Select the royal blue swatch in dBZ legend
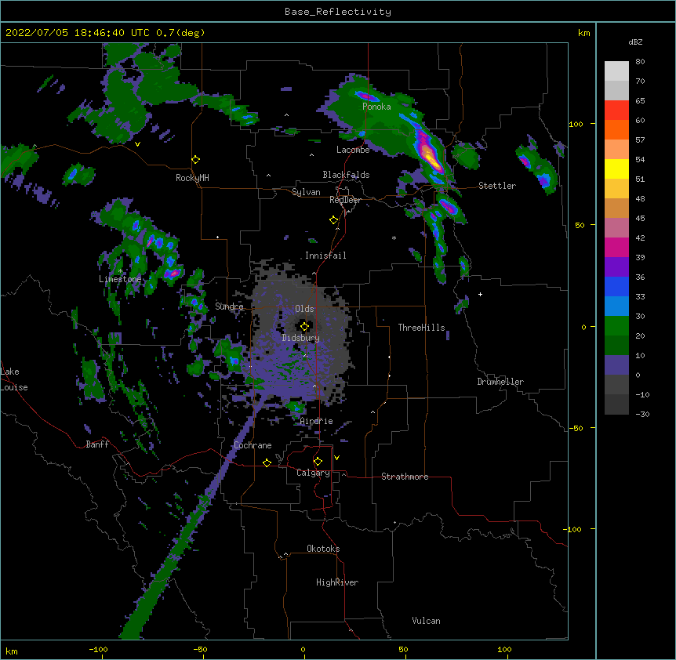The width and height of the screenshot is (676, 660). 616,286
